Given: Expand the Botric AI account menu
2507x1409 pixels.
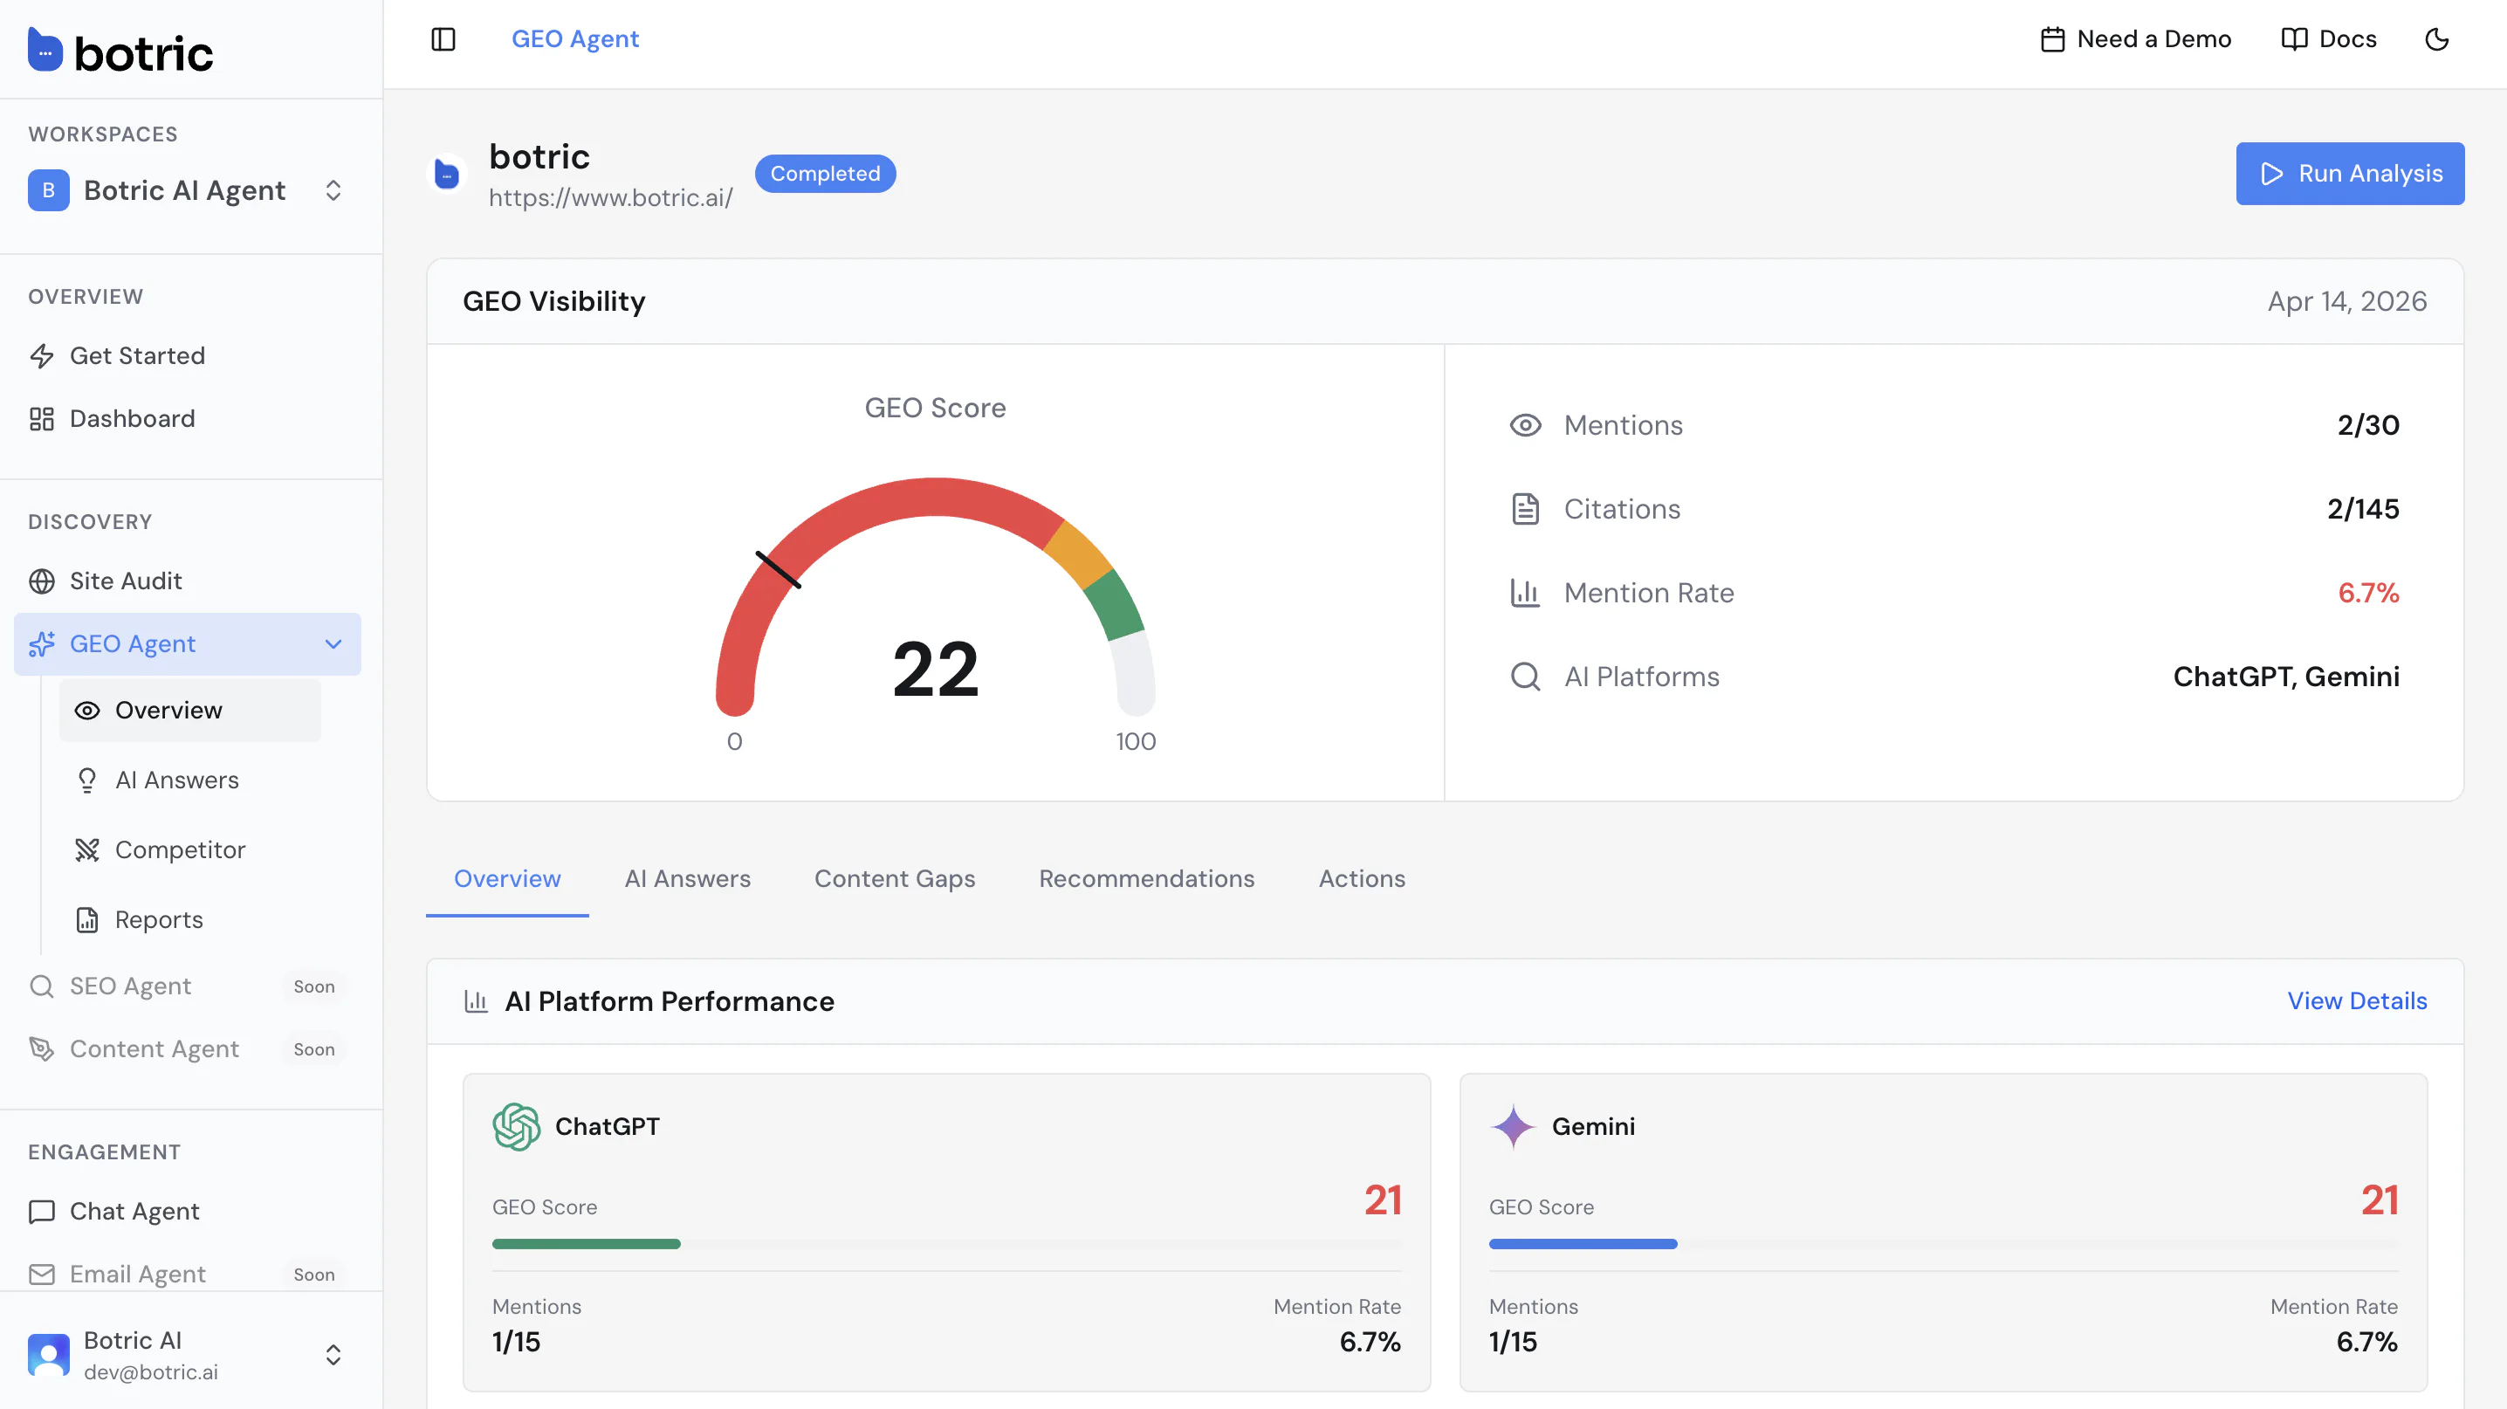Looking at the screenshot, I should pyautogui.click(x=333, y=1356).
